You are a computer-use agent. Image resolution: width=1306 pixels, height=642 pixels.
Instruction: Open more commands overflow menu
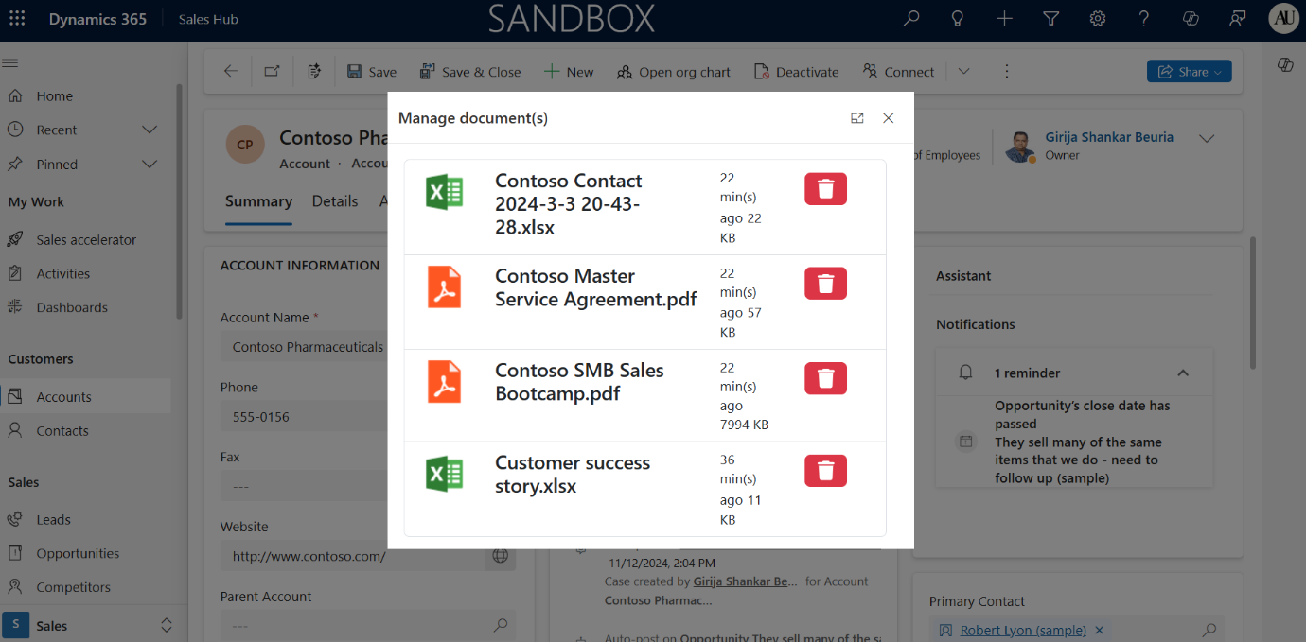point(1007,72)
